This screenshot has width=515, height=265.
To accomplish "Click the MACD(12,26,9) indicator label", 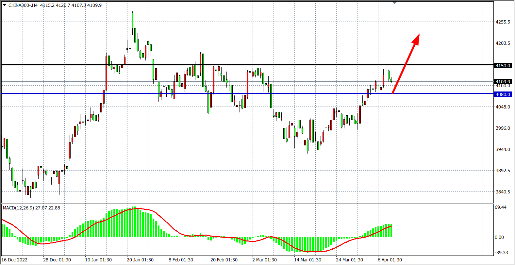I will click(31, 208).
